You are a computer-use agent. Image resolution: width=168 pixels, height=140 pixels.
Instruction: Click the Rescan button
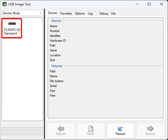point(120,130)
